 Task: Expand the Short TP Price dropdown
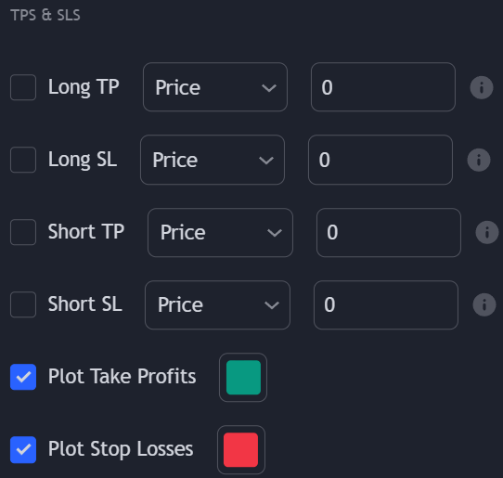point(220,233)
